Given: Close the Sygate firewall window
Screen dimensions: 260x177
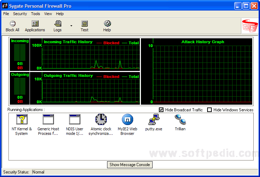Looking at the screenshot, I should [x=254, y=6].
